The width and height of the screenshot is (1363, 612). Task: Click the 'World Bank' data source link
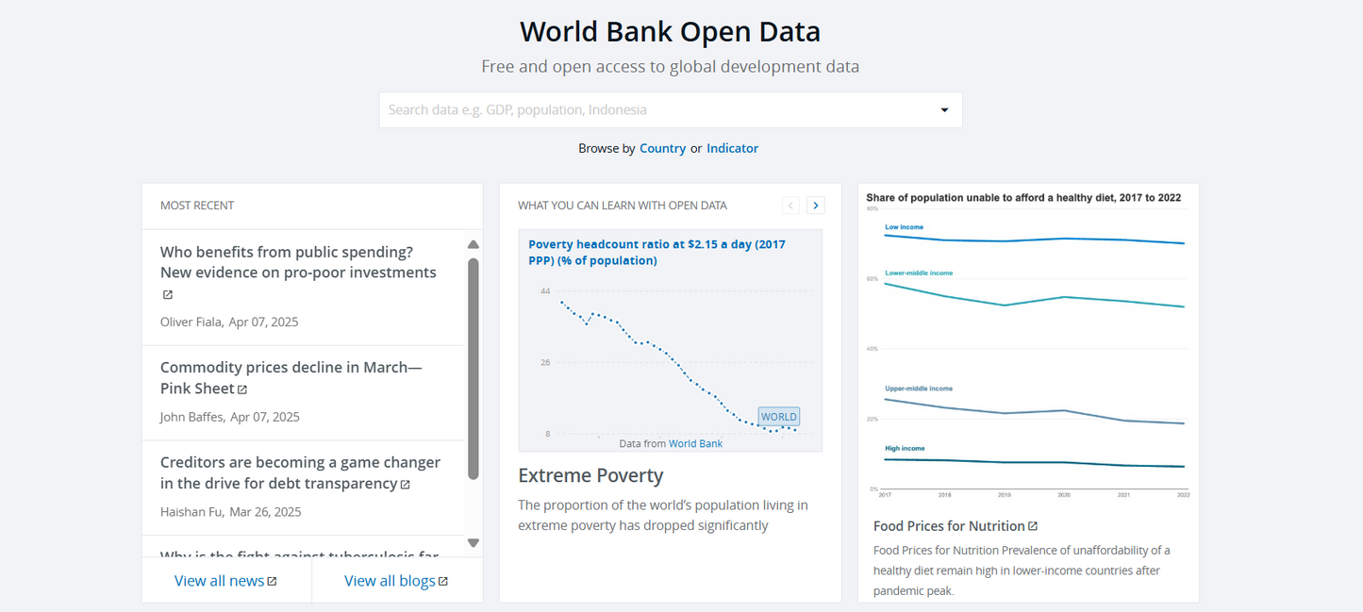[x=695, y=443]
